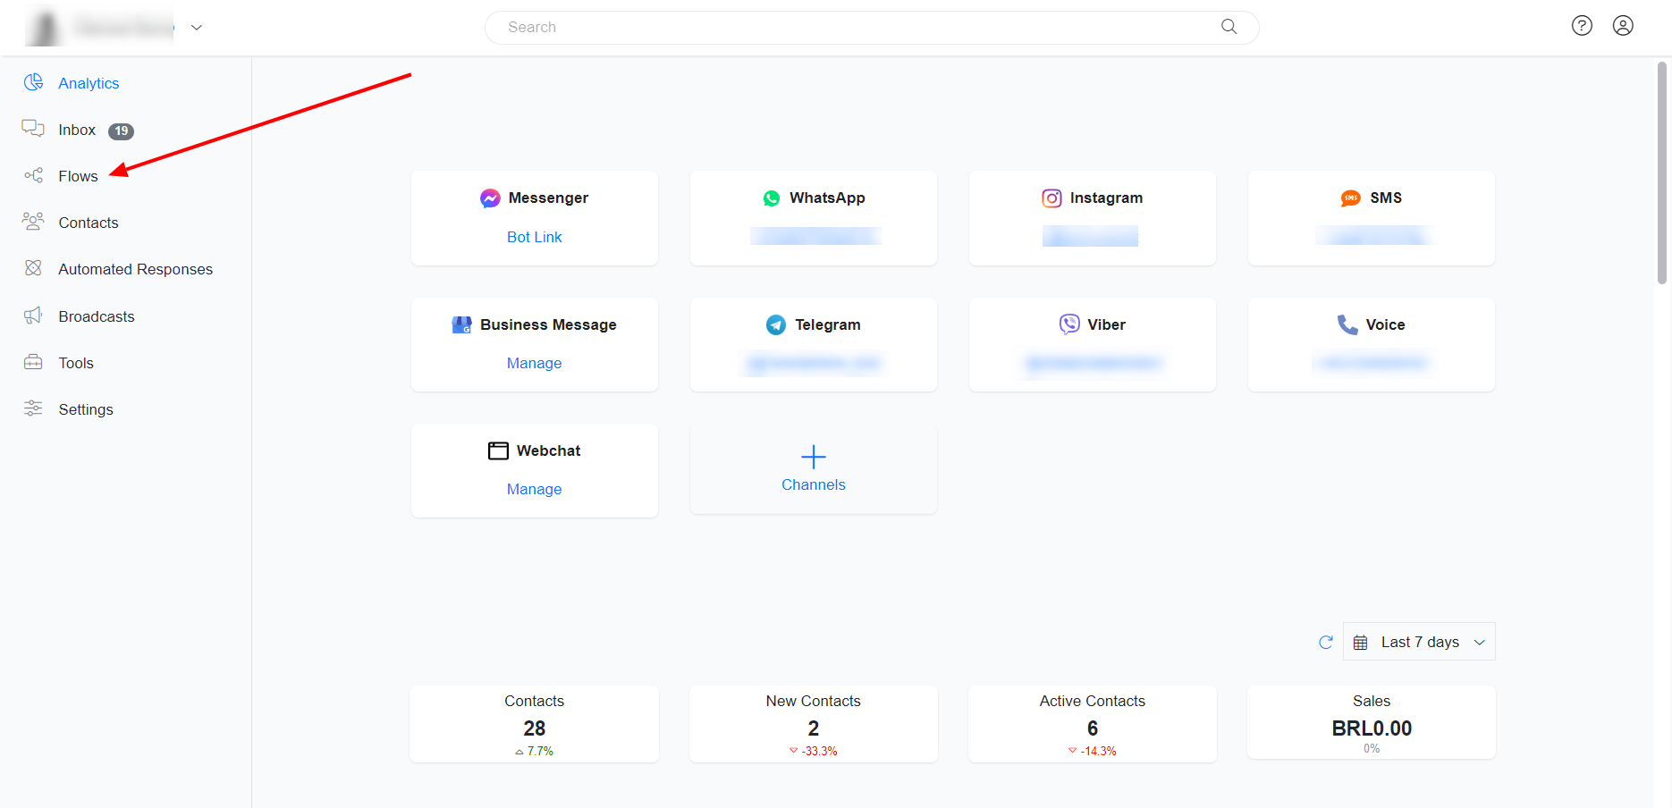1672x808 pixels.
Task: Click the Tools briefcase icon
Action: click(33, 362)
